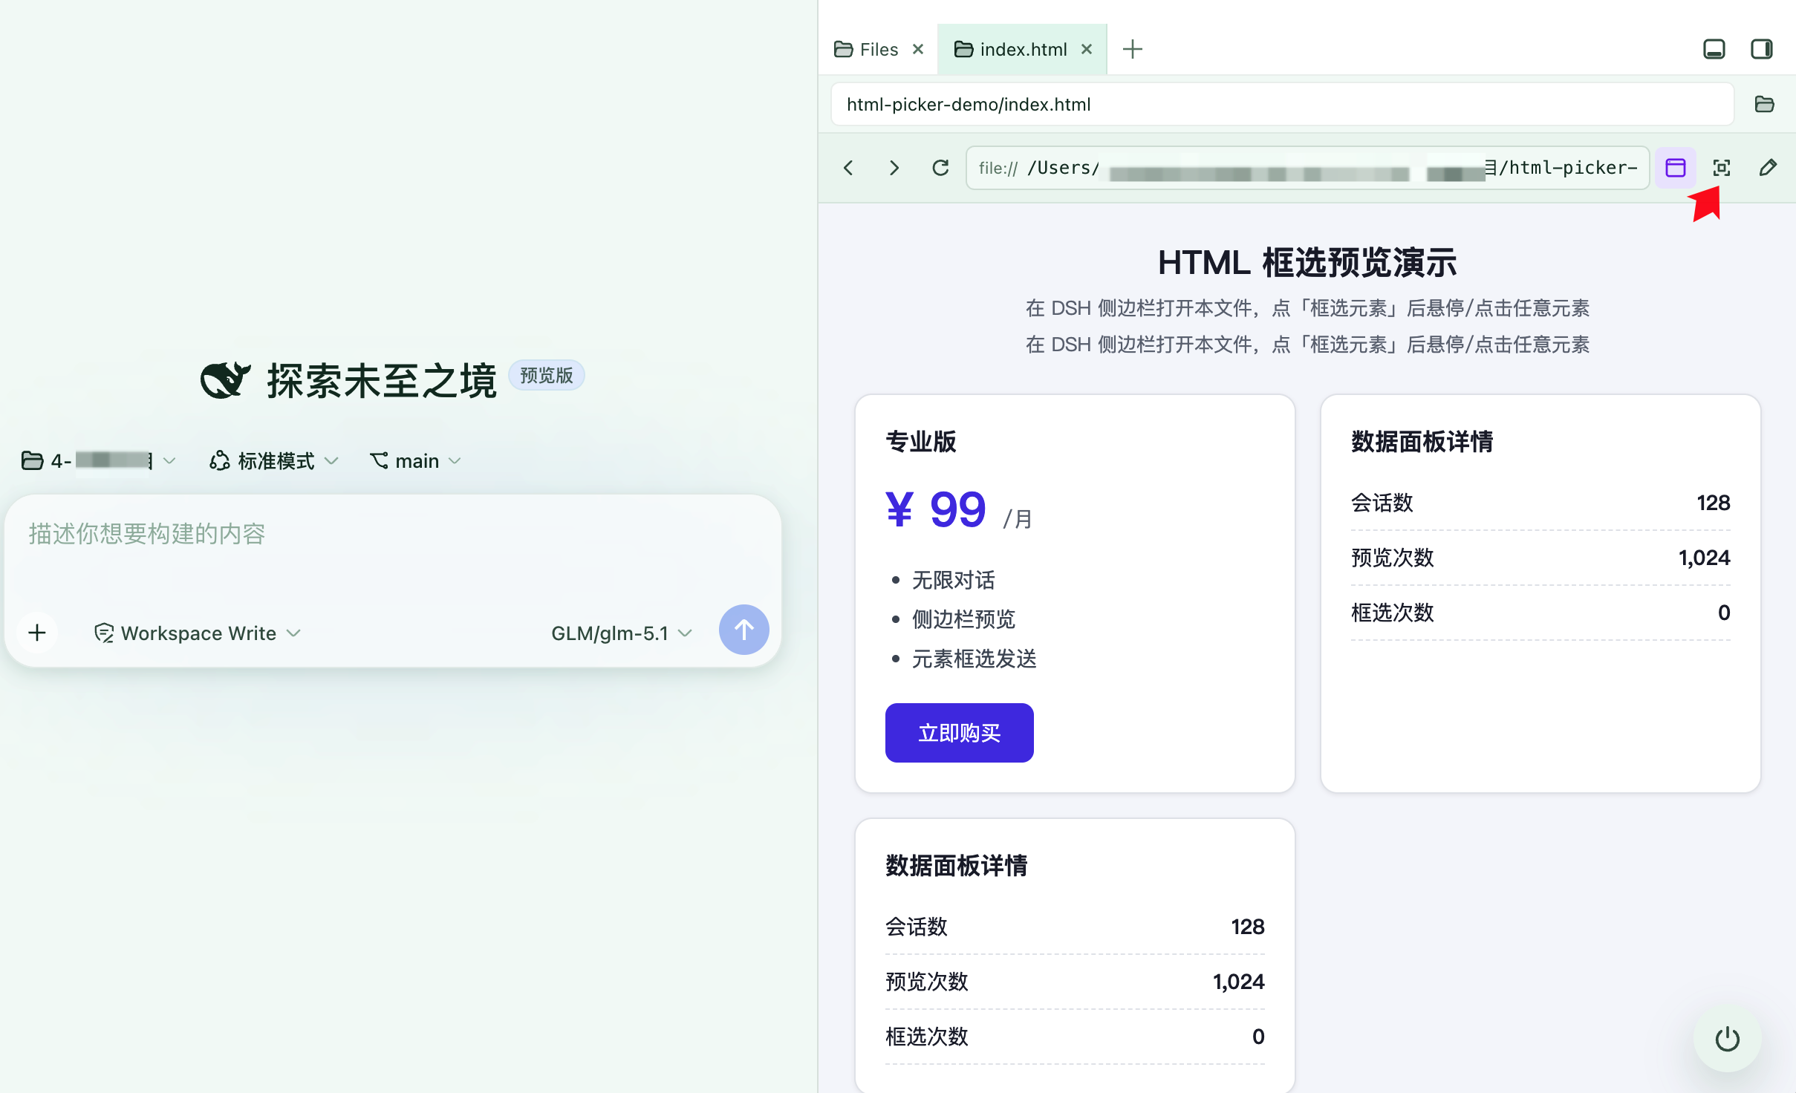This screenshot has height=1093, width=1796.
Task: Click 会话数 row in right card
Action: click(x=1540, y=503)
